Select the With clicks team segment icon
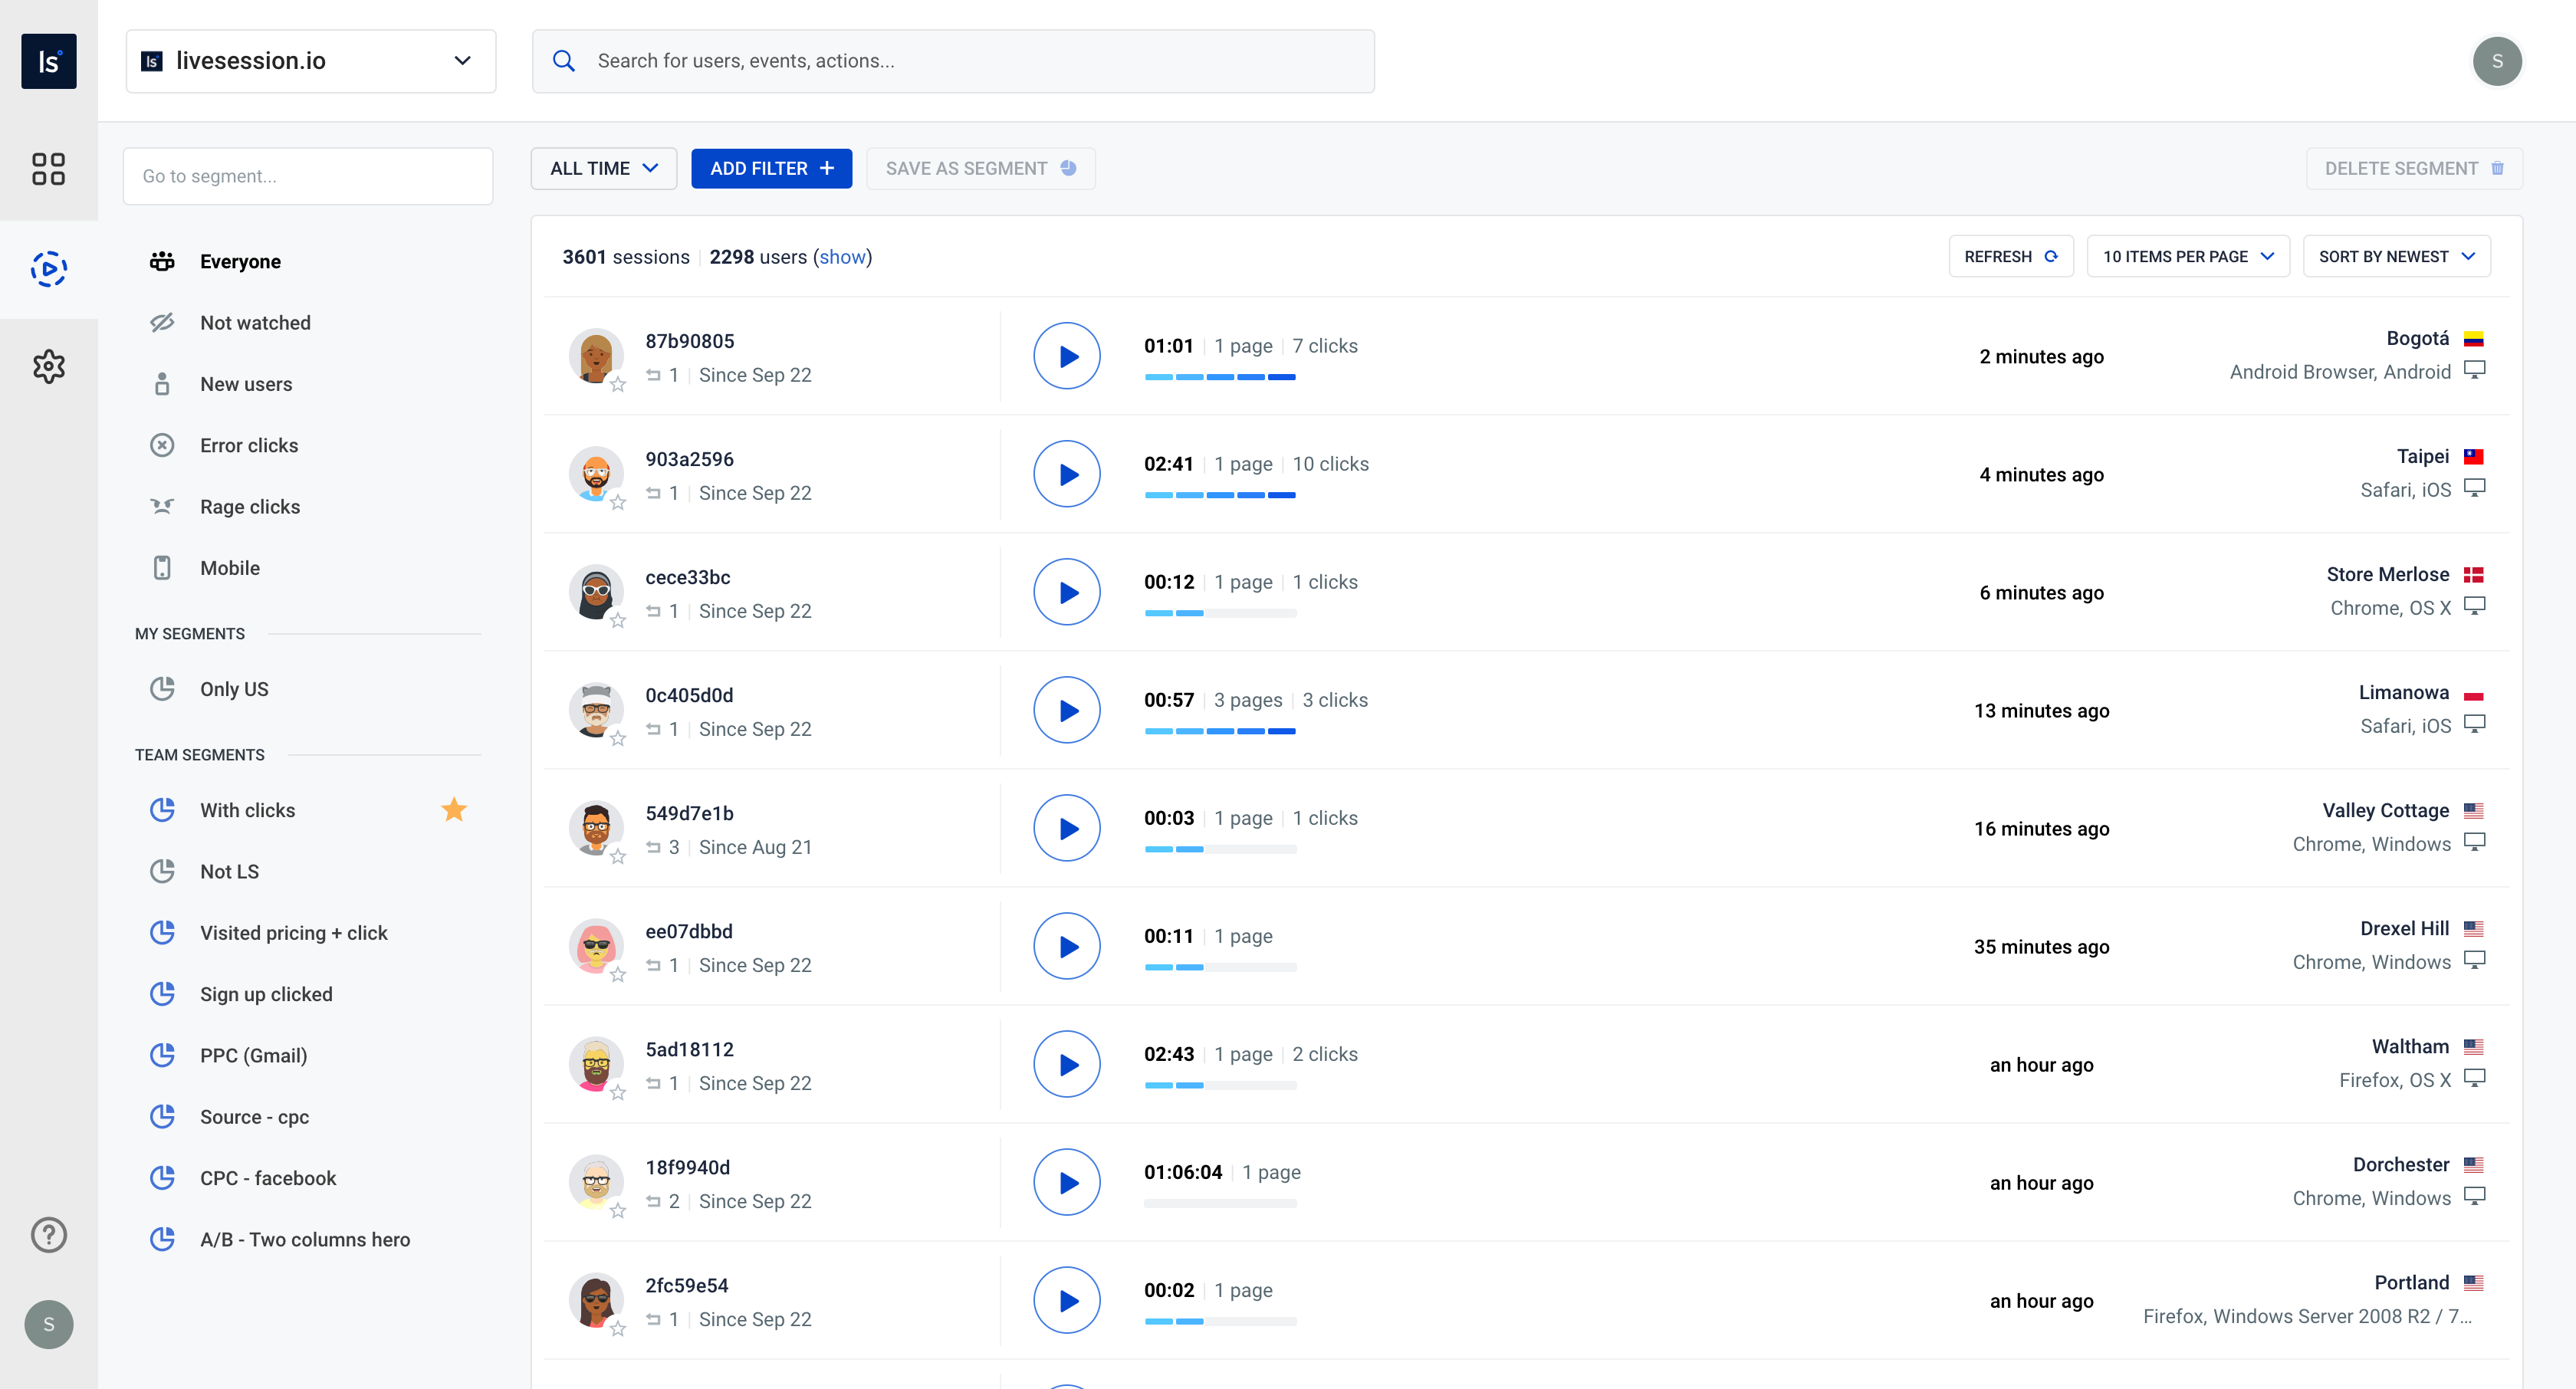Screen dimensions: 2576x1389 coord(164,809)
